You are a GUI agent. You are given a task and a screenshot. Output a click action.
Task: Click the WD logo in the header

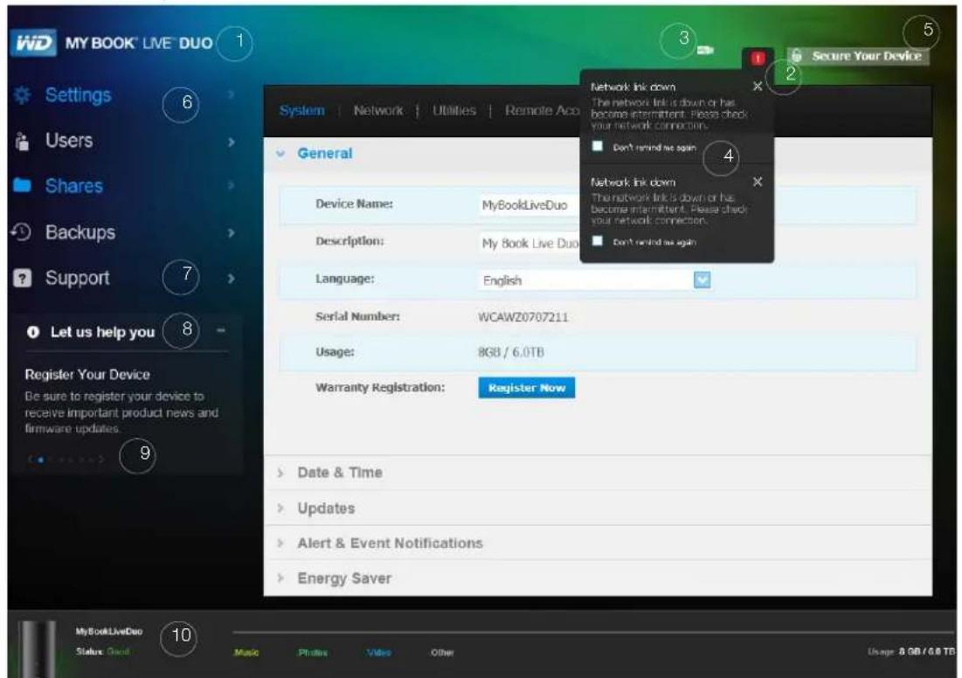pyautogui.click(x=33, y=43)
